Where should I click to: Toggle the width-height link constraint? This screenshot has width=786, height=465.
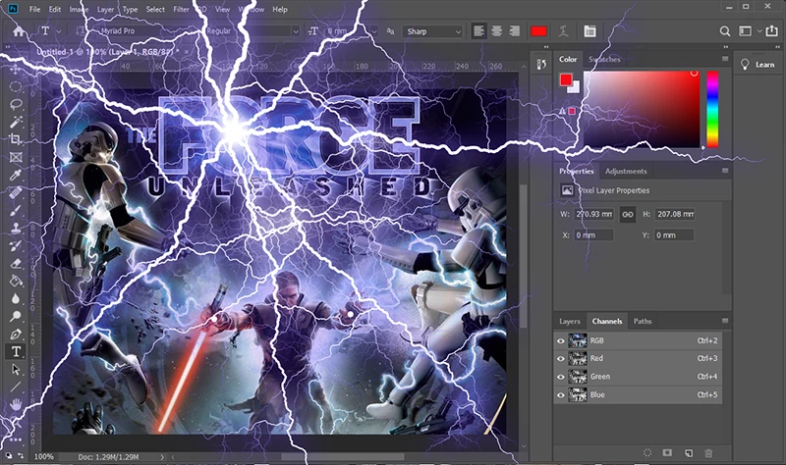click(x=627, y=214)
